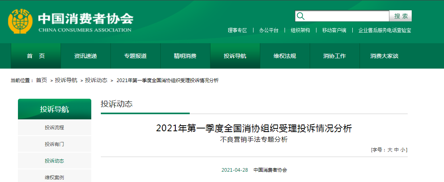The width and height of the screenshot is (444, 182).
Task: Focus the site search input field
Action: pyautogui.click(x=342, y=16)
